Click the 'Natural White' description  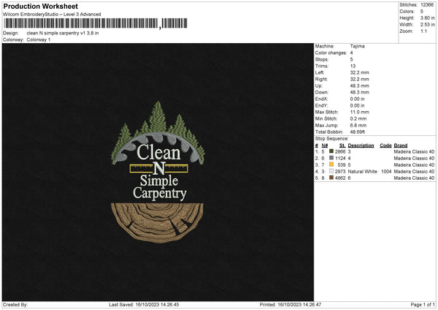pyautogui.click(x=363, y=172)
